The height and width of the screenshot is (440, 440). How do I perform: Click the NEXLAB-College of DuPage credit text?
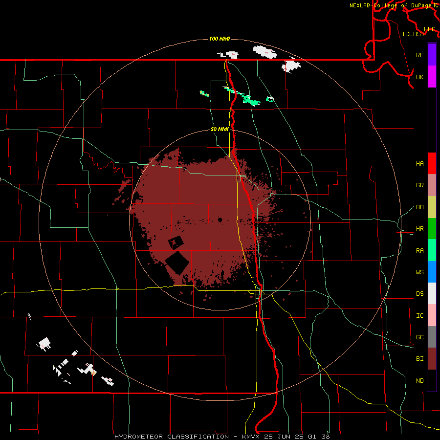tap(391, 5)
